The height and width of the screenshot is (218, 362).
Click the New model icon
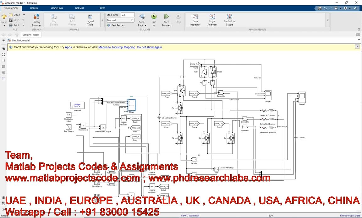pyautogui.click(x=4, y=17)
